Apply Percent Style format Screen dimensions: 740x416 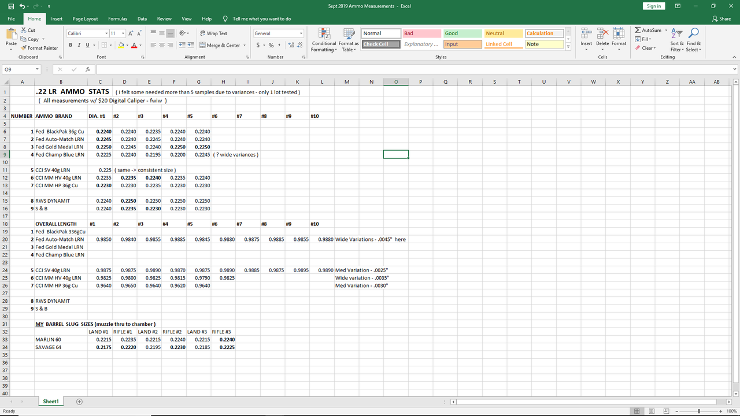pyautogui.click(x=271, y=45)
